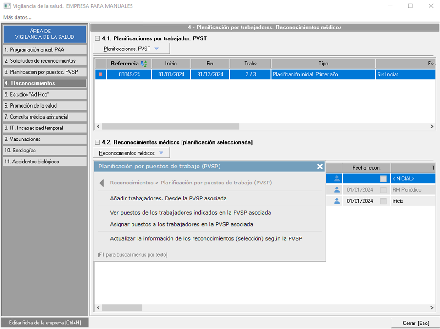
Task: Click the sort A-Z icon on Referencia header
Action: (143, 64)
